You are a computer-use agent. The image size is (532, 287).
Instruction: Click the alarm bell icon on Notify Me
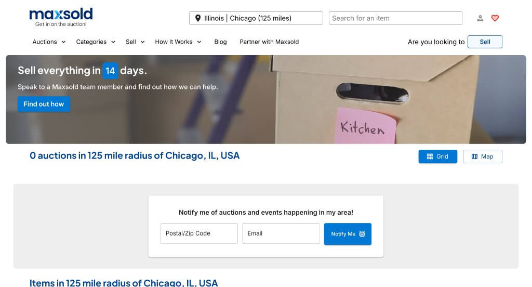coord(362,234)
